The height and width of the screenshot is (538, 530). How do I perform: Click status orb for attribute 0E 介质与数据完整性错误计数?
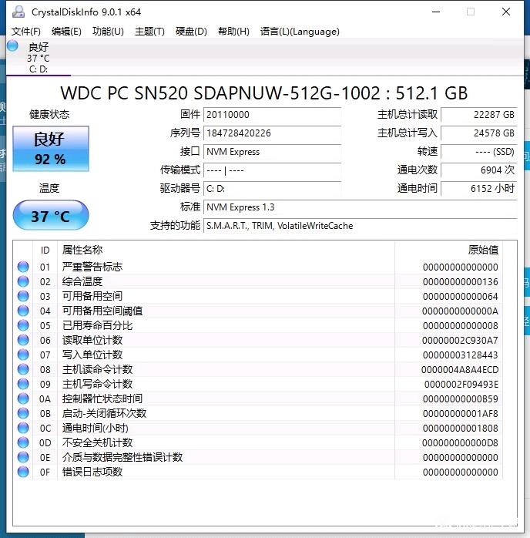tap(23, 457)
